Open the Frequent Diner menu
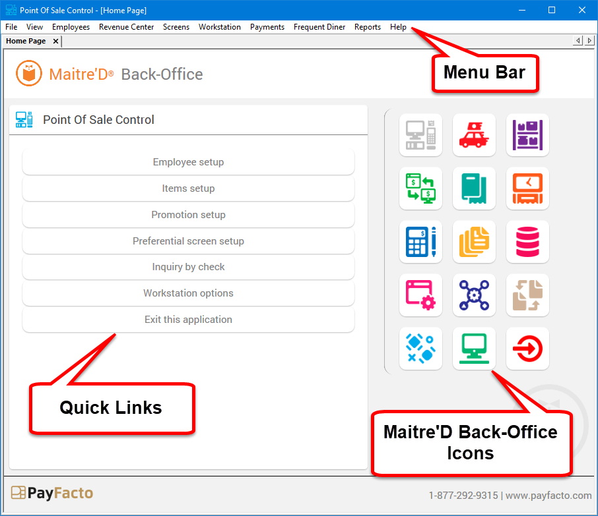This screenshot has height=516, width=598. 319,27
